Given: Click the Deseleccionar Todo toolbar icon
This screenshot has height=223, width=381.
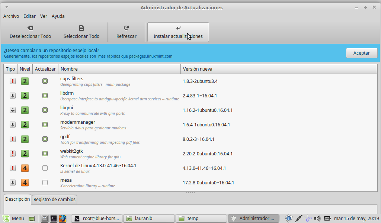Looking at the screenshot, I should coord(31,28).
